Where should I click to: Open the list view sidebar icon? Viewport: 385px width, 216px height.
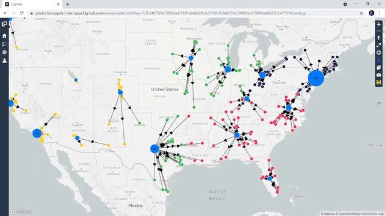(x=4, y=44)
